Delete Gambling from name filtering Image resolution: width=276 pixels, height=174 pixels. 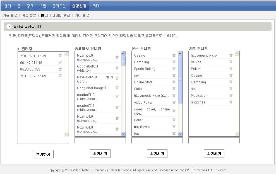point(231,82)
